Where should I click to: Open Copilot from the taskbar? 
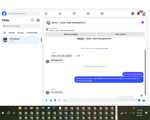click(x=26, y=108)
